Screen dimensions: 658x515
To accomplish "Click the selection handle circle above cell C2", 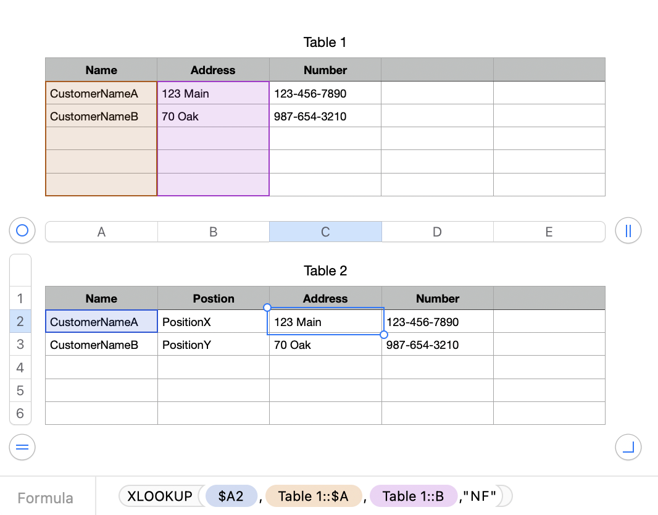I will point(267,307).
